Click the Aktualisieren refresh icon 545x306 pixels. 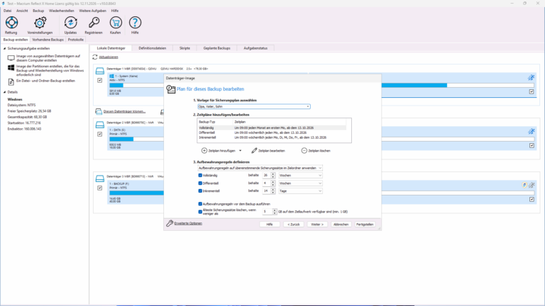(95, 57)
